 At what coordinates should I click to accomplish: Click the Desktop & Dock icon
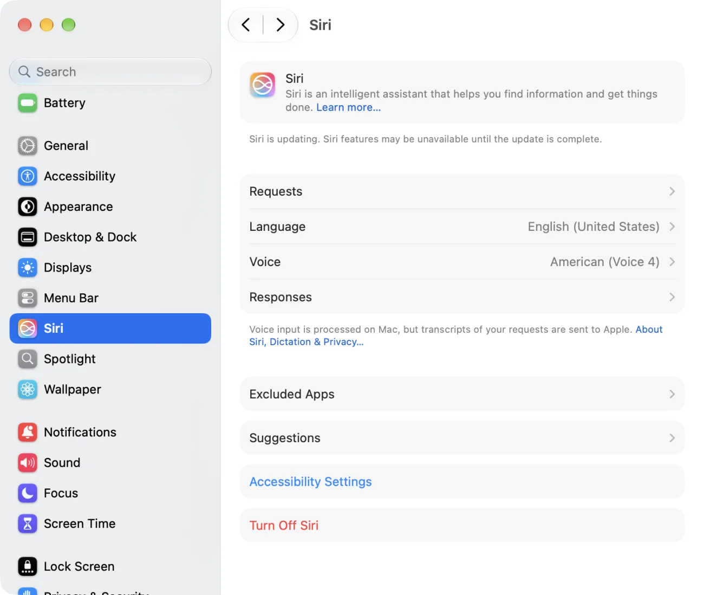click(x=28, y=237)
